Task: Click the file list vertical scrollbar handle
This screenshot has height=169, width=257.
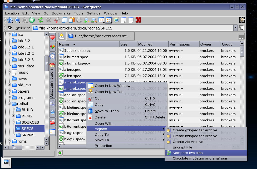Action: pos(242,51)
